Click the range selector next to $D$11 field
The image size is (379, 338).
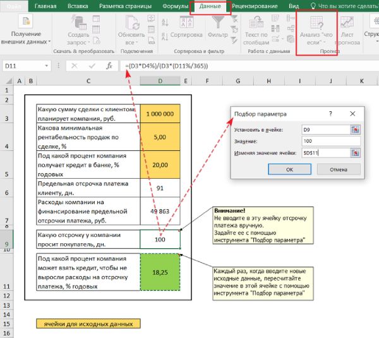click(x=356, y=152)
